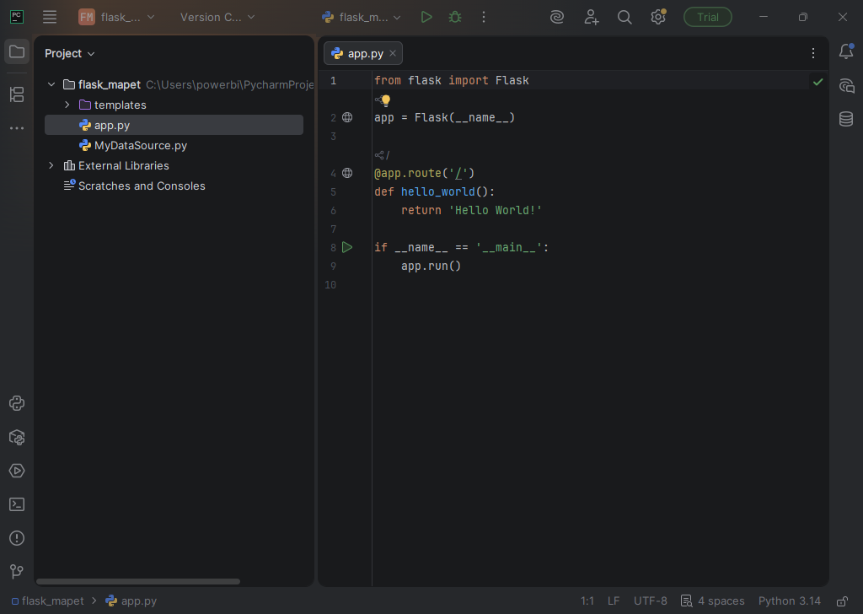Open the AI Chat tool window

[x=846, y=85]
